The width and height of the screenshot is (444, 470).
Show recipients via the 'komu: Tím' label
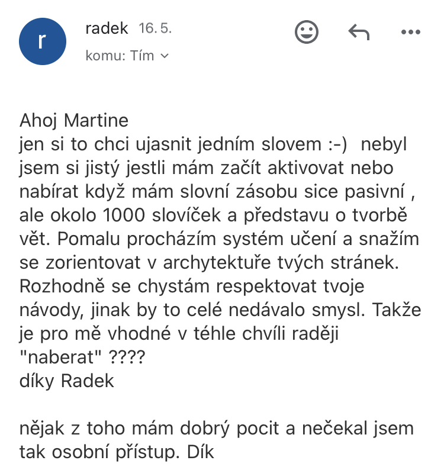point(120,56)
